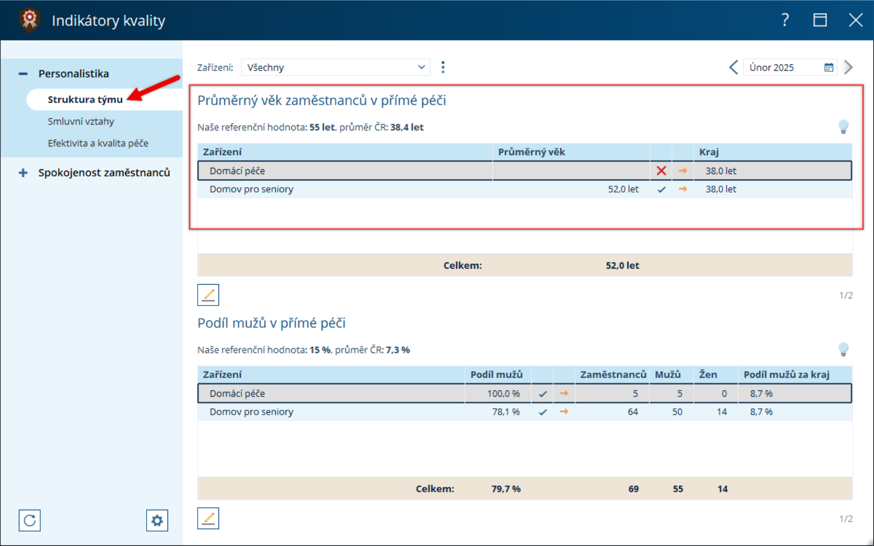This screenshot has width=874, height=546.
Task: Click the Únor 2025 date field
Action: [790, 67]
